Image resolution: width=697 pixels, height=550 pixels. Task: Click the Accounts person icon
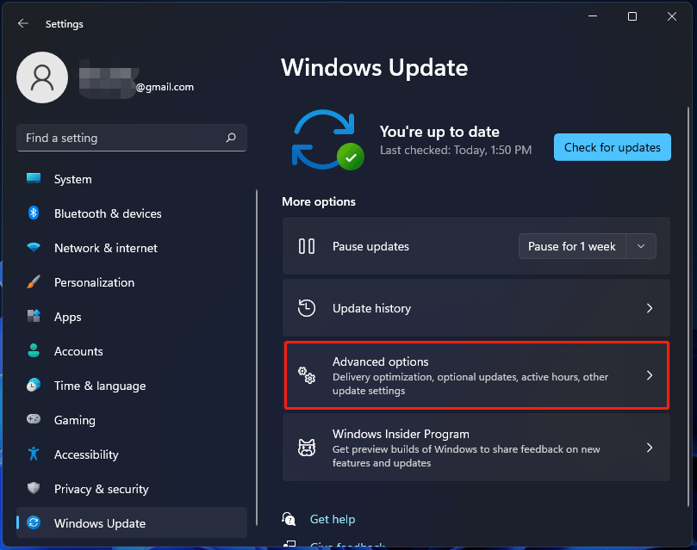[x=34, y=350]
